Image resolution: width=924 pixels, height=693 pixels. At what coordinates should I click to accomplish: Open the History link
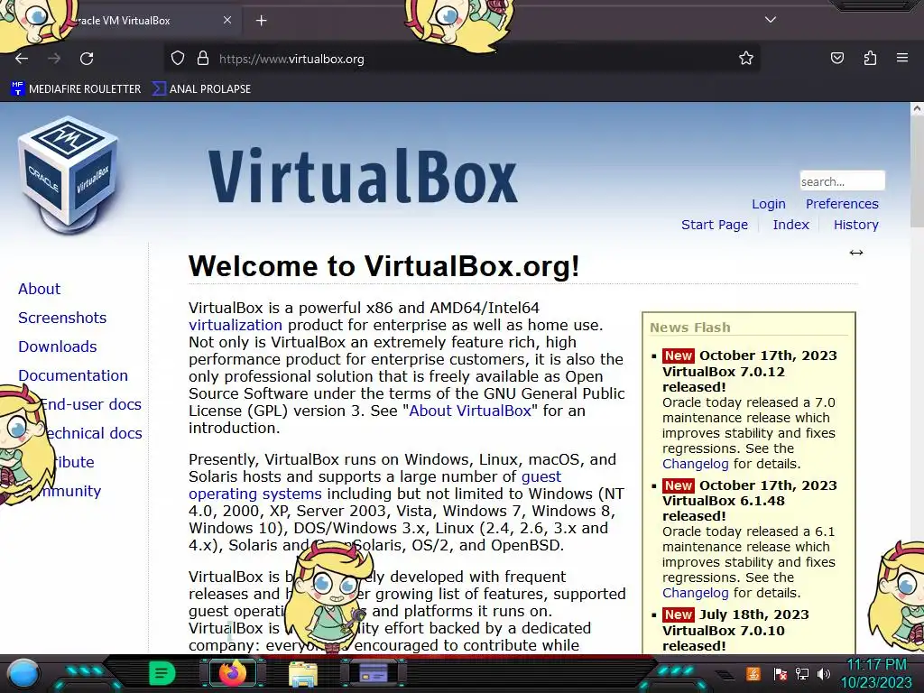click(x=855, y=225)
